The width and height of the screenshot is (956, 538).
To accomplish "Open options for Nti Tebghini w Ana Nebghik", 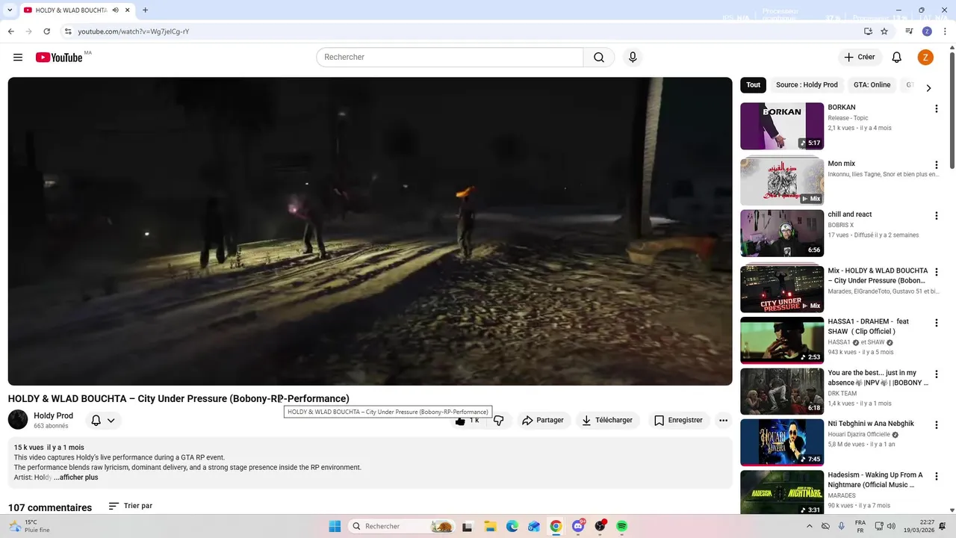I will (937, 425).
